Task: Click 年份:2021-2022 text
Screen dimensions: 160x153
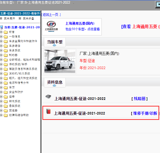Action: coord(92,68)
